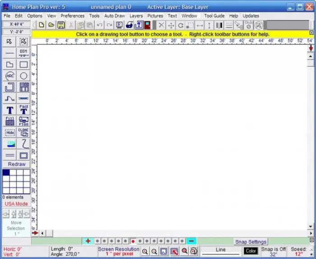Choose the Dimension (DIM) tool

point(23,53)
